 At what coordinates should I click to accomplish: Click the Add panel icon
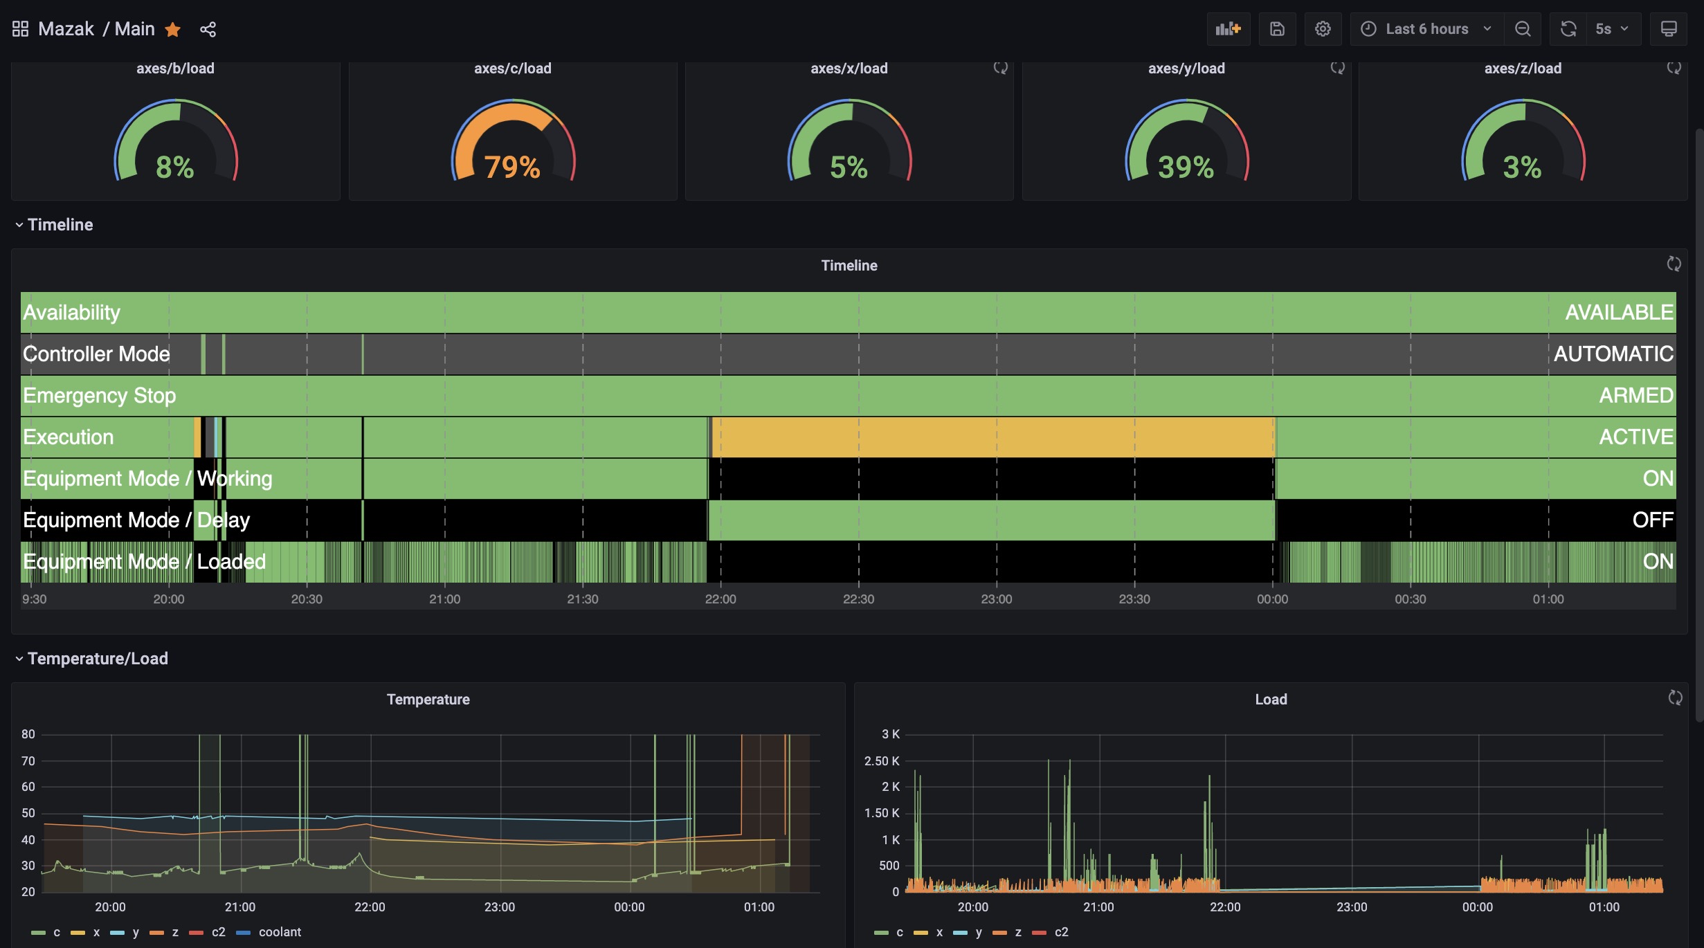pos(1228,29)
